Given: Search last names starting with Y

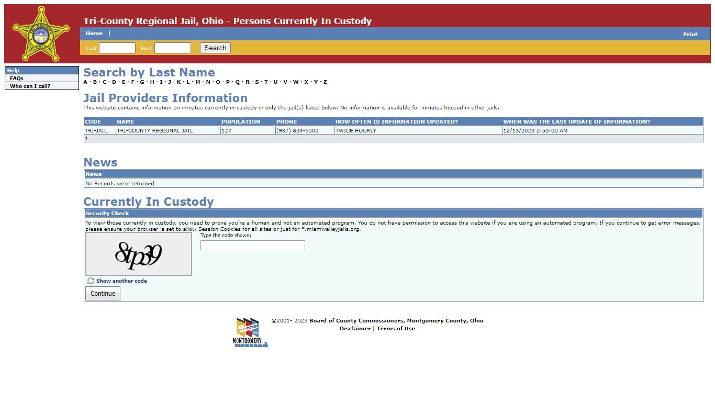Looking at the screenshot, I should [316, 82].
